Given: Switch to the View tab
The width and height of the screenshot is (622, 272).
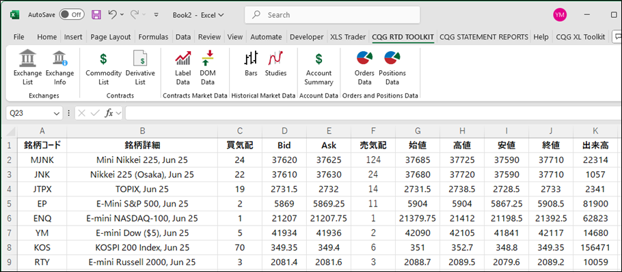Looking at the screenshot, I should pos(235,37).
